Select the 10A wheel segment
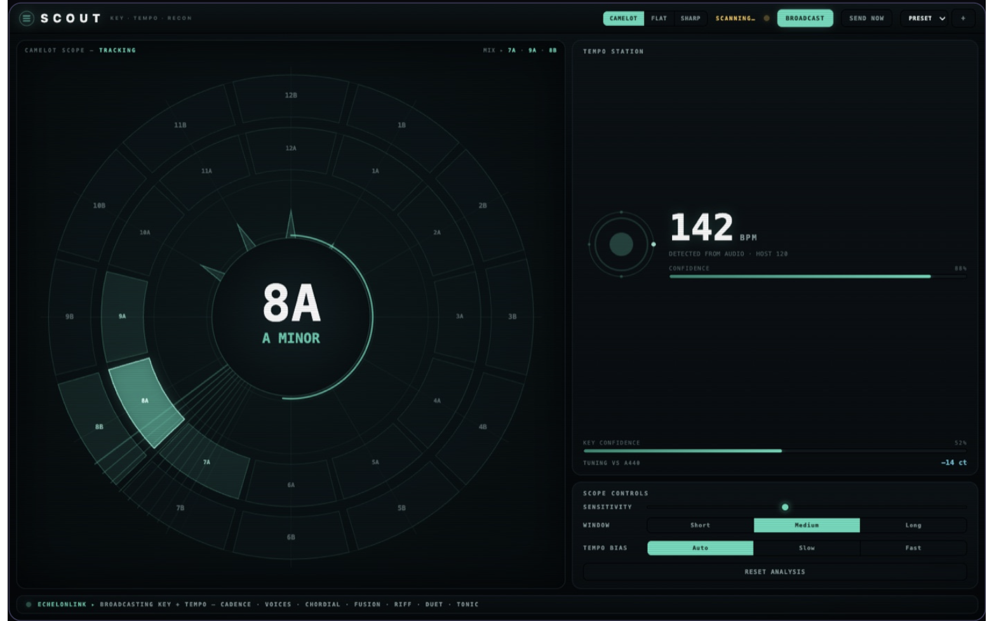994x621 pixels. click(145, 232)
